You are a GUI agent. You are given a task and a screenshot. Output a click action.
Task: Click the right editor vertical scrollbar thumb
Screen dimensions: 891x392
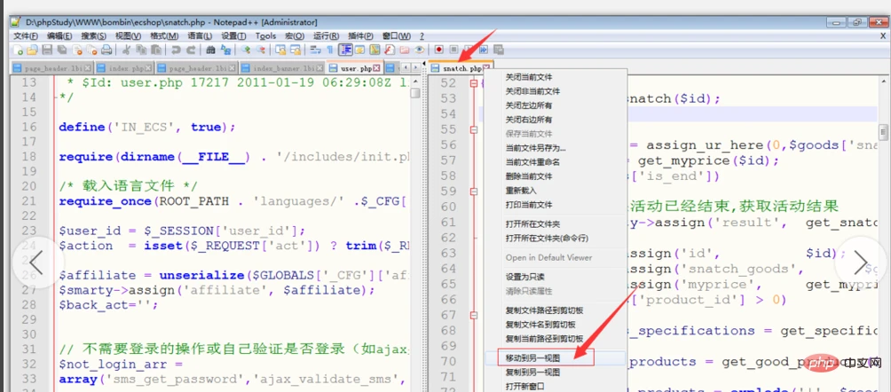(884, 132)
